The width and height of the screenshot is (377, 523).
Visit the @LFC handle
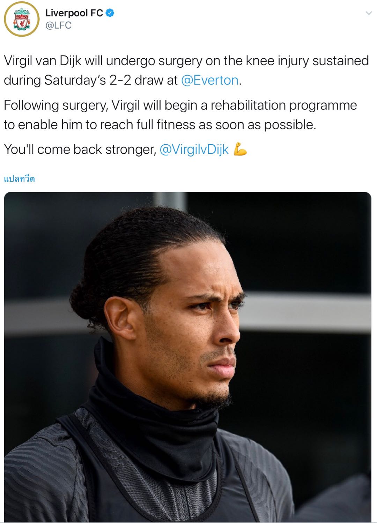(x=58, y=25)
